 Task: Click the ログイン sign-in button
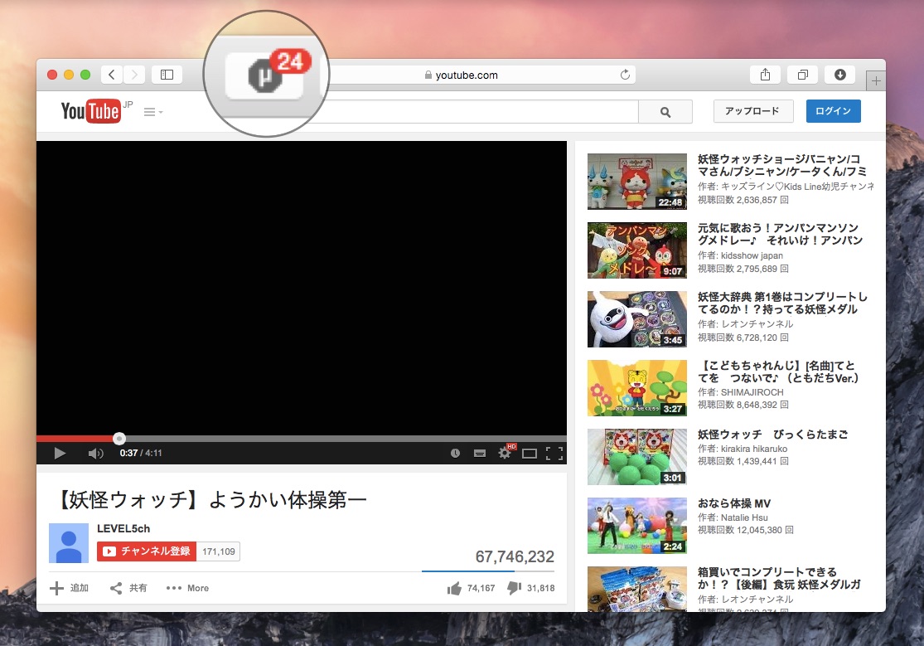pos(833,111)
